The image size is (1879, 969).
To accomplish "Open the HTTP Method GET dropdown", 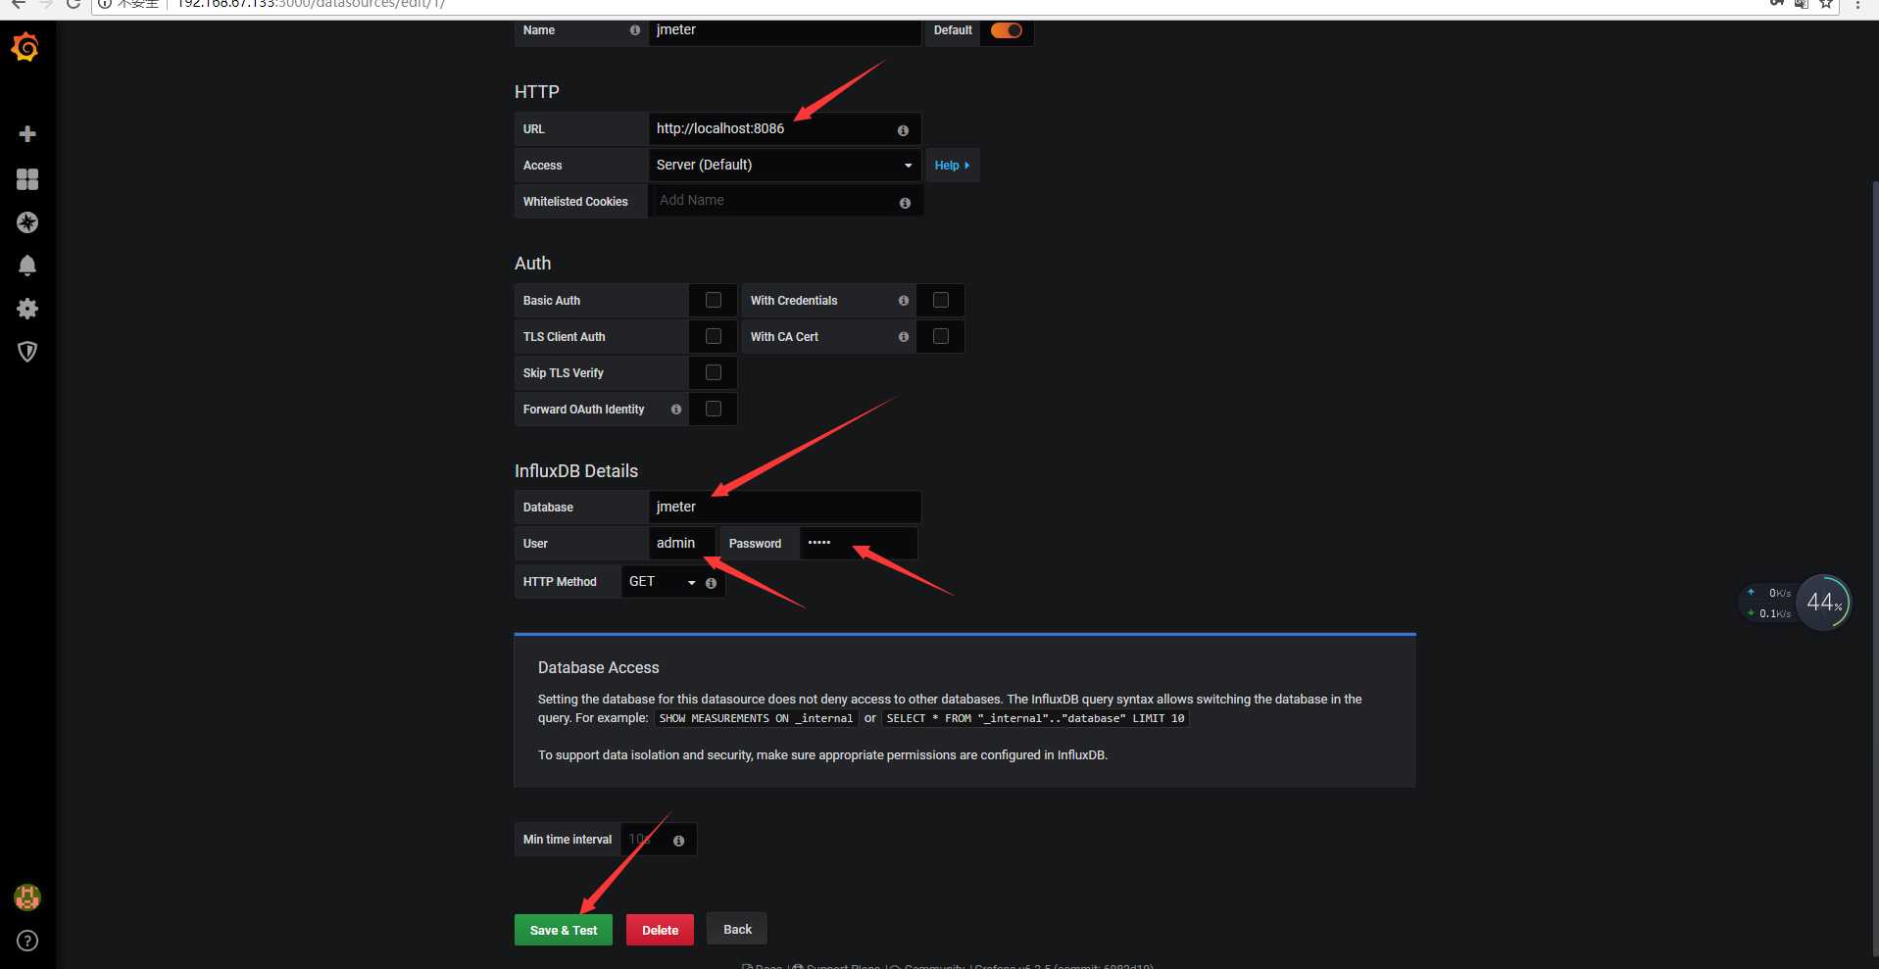I will pyautogui.click(x=662, y=582).
